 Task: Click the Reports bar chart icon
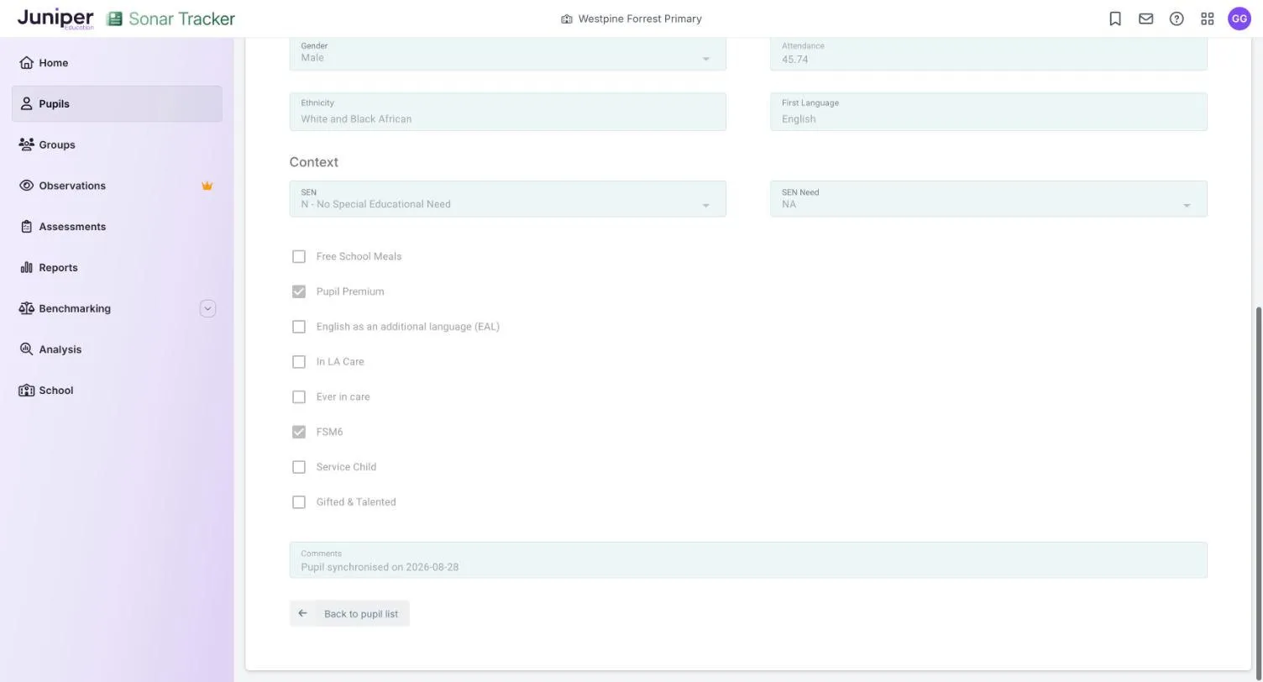26,268
